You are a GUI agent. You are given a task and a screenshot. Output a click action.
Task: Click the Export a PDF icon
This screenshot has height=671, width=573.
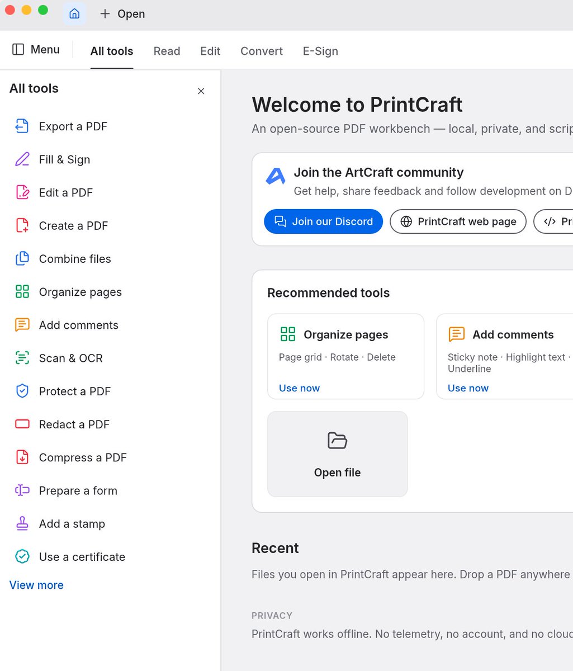(22, 126)
